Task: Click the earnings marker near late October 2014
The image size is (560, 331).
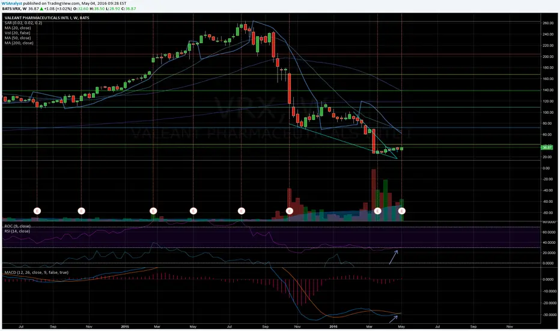Action: pyautogui.click(x=82, y=211)
